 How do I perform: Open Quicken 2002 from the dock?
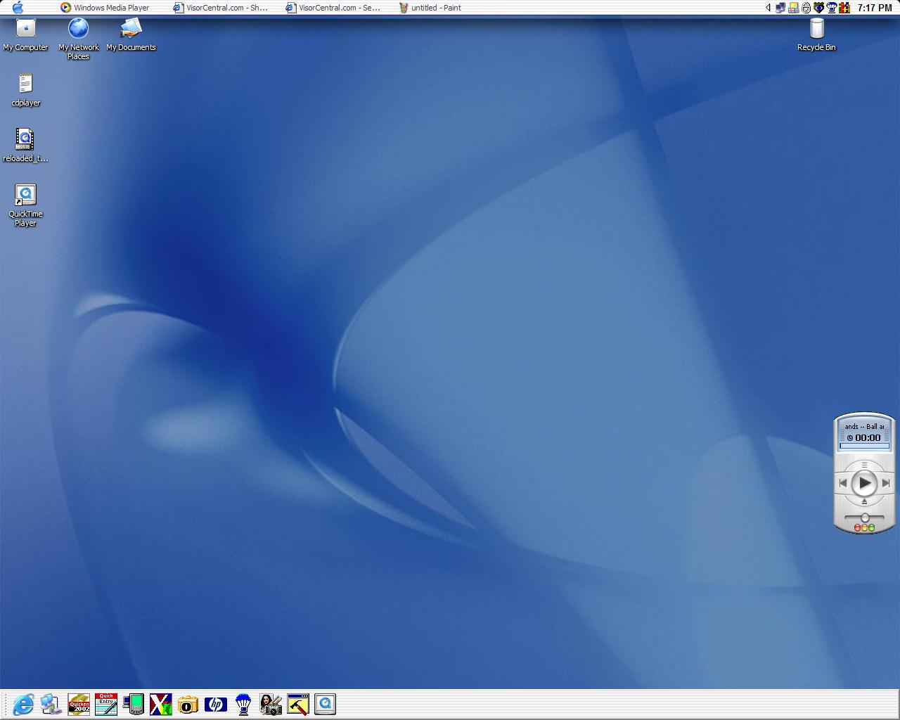(79, 704)
